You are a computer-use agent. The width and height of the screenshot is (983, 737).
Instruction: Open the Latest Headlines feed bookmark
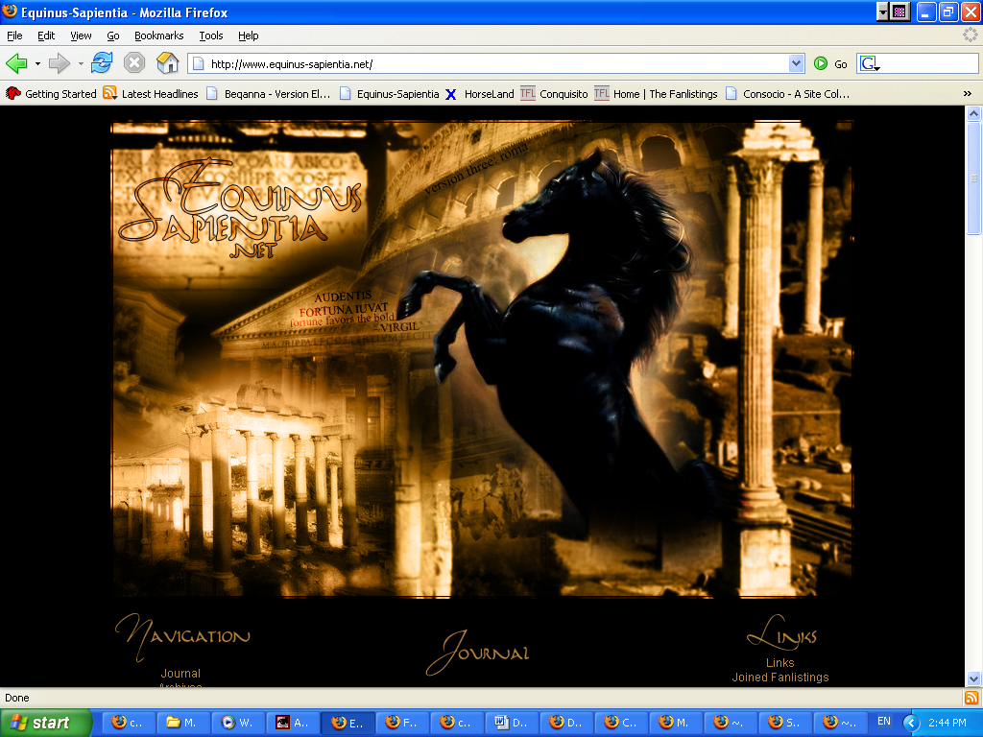pyautogui.click(x=151, y=94)
